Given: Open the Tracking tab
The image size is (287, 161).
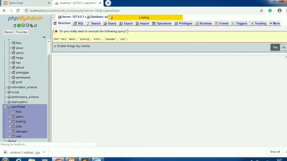Looking at the screenshot, I should pos(258,23).
